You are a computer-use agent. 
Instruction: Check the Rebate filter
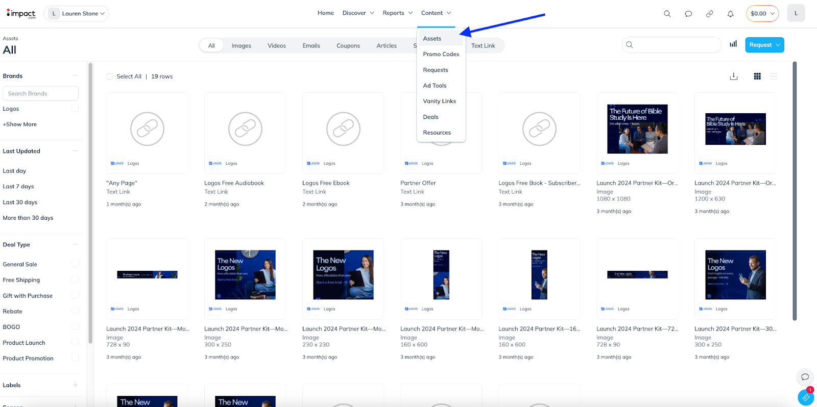point(75,311)
